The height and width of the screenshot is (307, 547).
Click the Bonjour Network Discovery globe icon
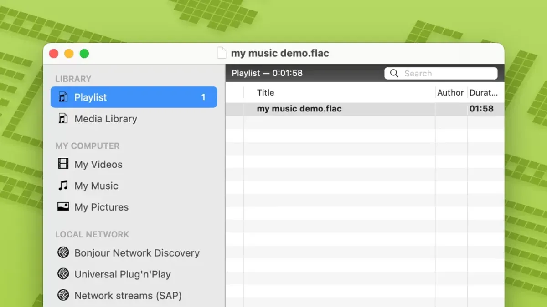pos(63,252)
